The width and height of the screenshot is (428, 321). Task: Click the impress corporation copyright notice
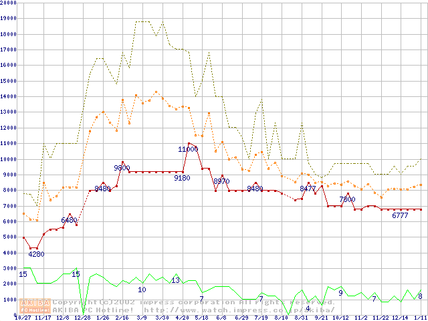click(194, 302)
